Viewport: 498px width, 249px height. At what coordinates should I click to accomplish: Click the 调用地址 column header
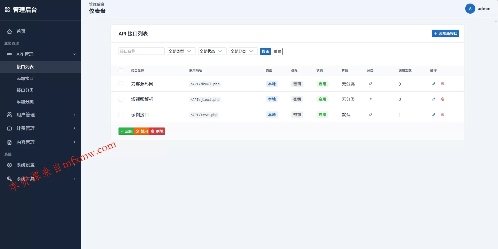(195, 71)
